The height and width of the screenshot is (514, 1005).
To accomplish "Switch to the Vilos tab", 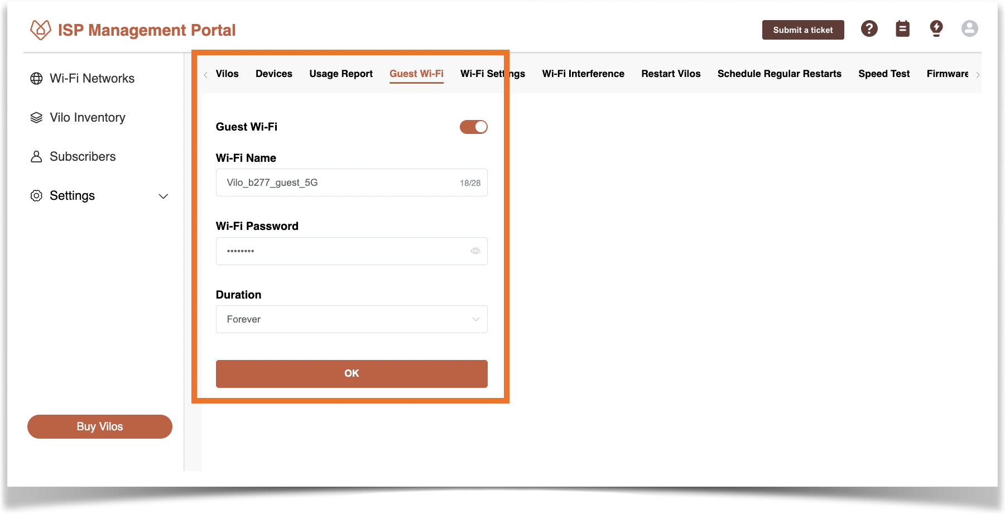I will pyautogui.click(x=227, y=74).
